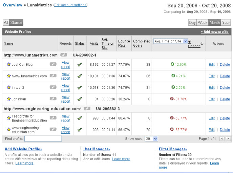This screenshot has height=173, width=233.
Task: Click the Sep 20, 2008 - Oct 20, 2008 date range
Action: tap(199, 5)
